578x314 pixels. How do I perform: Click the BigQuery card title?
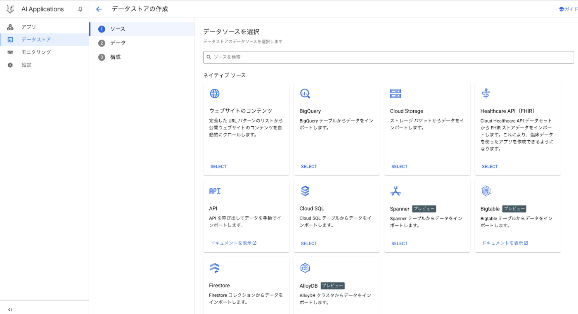click(310, 111)
